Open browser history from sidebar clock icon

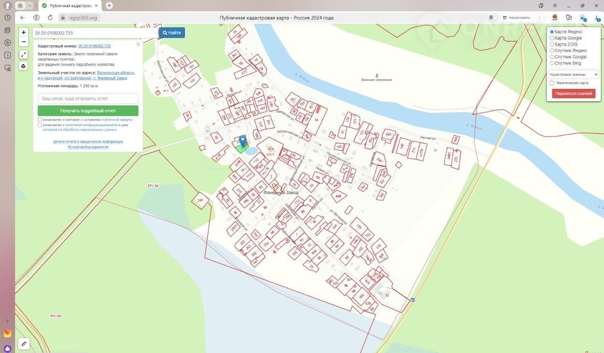coord(8,17)
